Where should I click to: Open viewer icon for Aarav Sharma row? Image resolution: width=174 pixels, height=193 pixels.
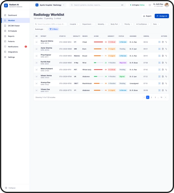coord(159,49)
